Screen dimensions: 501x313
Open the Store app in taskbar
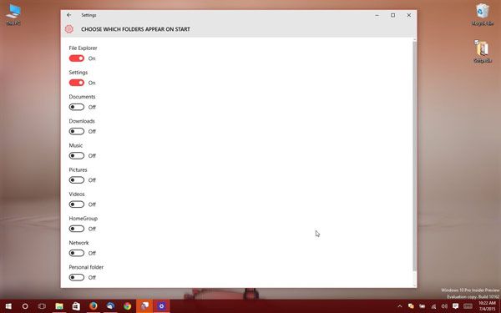(x=76, y=306)
